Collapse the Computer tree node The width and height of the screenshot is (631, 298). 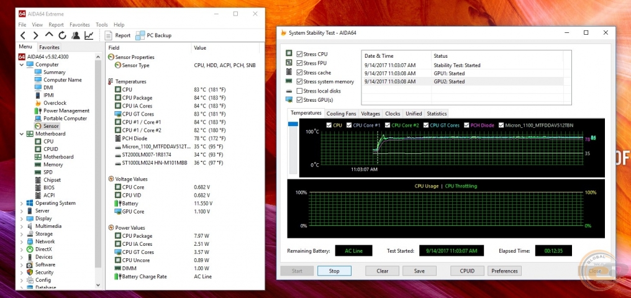tap(21, 65)
